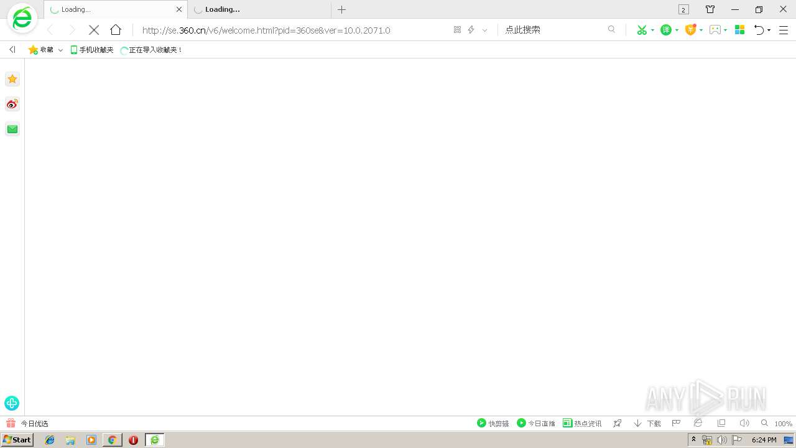Click the search box labeled 点此搜索

click(x=553, y=30)
